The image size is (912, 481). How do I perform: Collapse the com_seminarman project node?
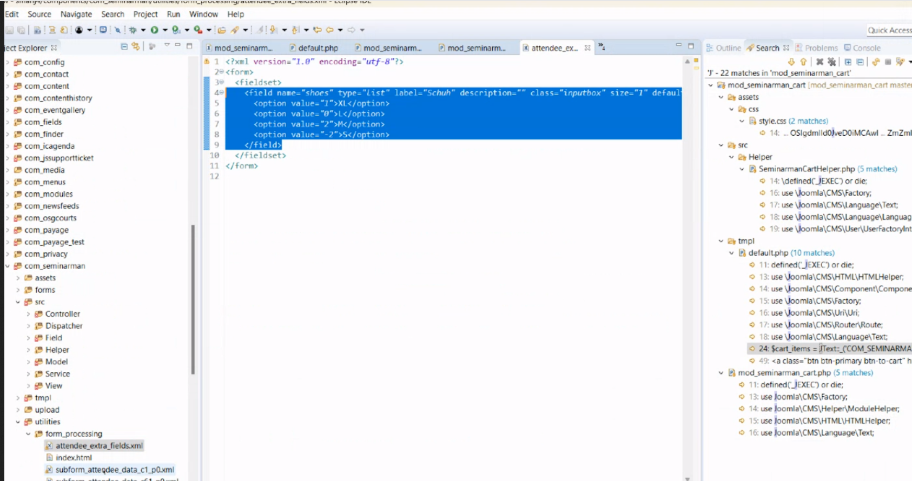[8, 266]
